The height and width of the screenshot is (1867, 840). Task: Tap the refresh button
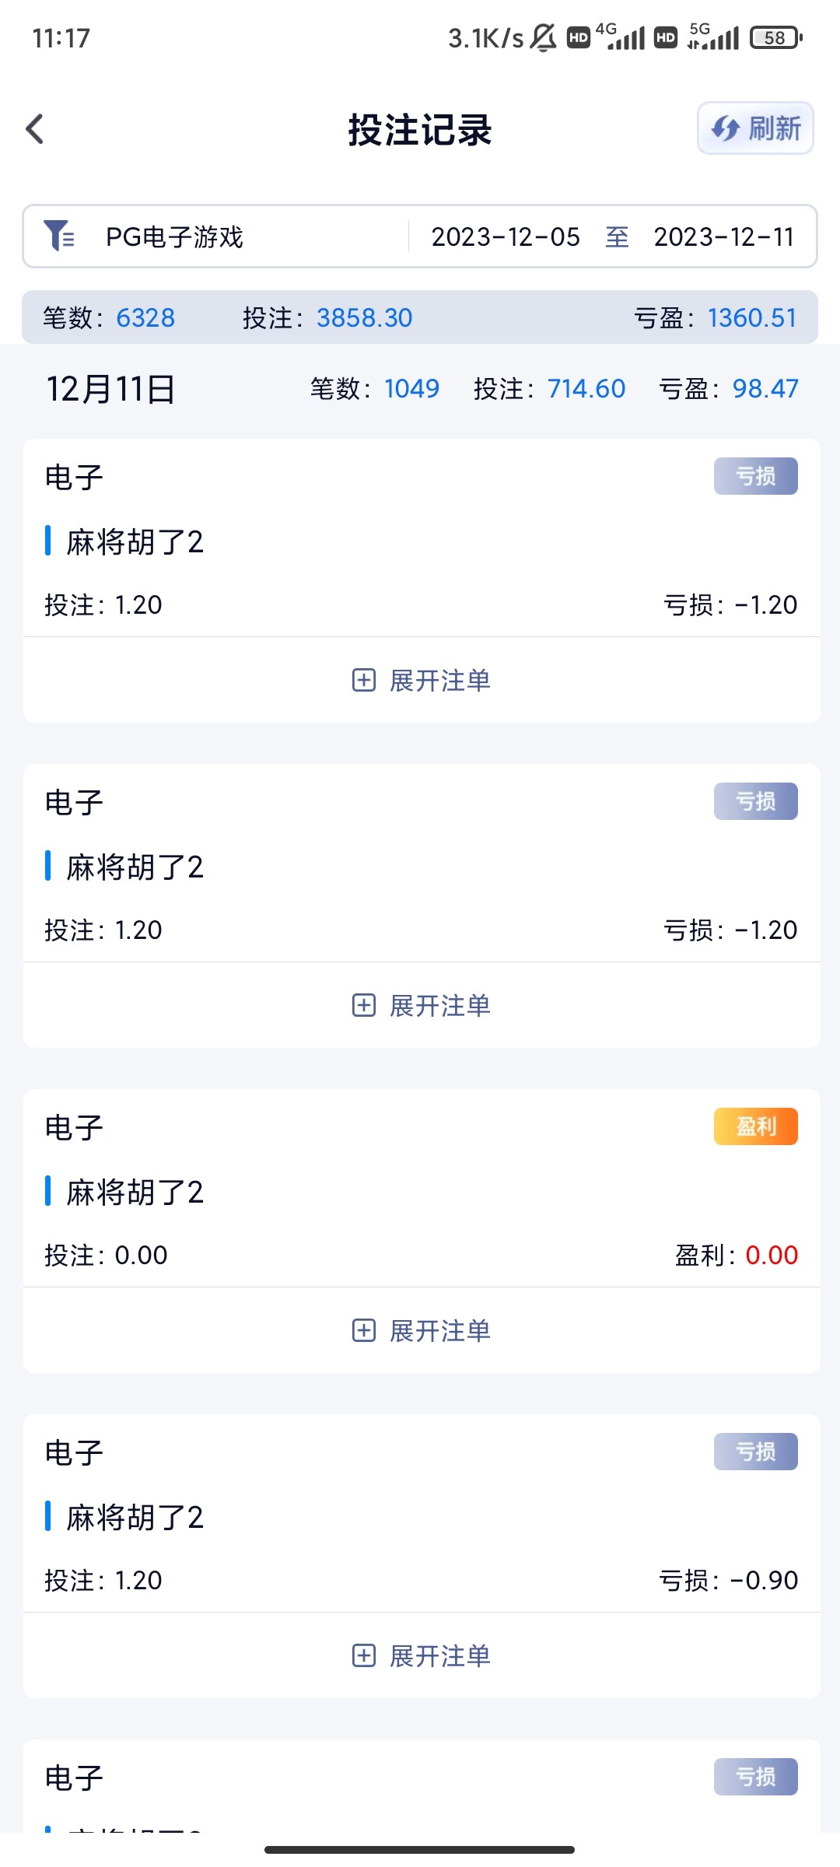[x=755, y=128]
